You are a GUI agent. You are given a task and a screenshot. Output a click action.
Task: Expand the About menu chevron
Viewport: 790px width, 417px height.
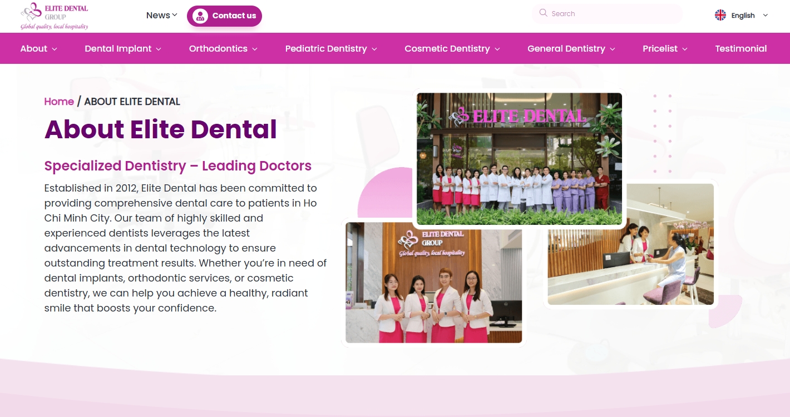click(55, 49)
